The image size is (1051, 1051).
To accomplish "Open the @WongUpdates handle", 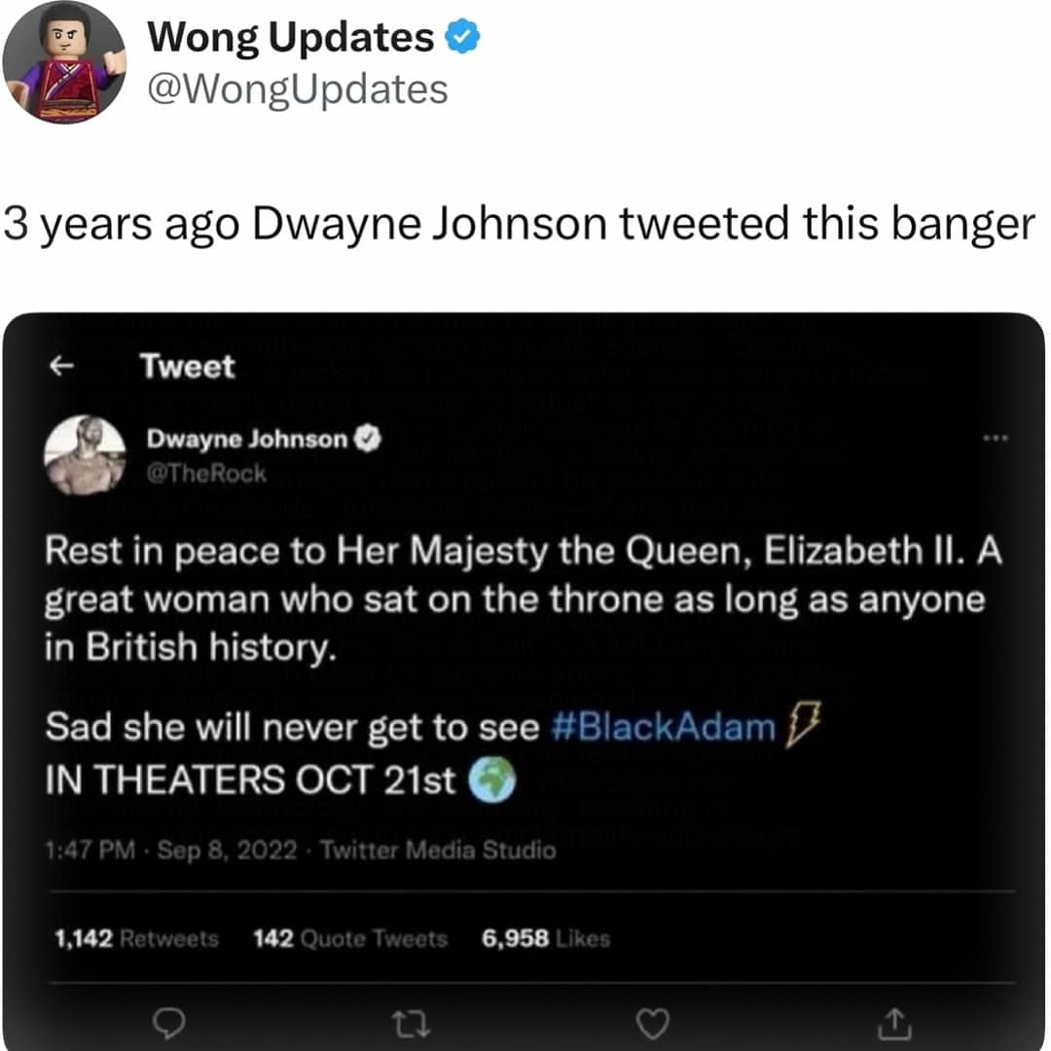I will [298, 90].
